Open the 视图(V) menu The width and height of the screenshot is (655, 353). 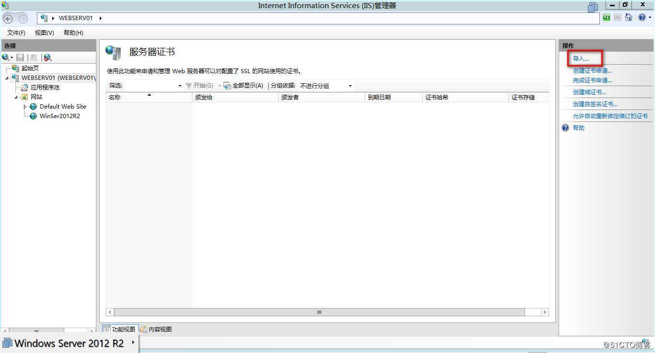pos(45,33)
